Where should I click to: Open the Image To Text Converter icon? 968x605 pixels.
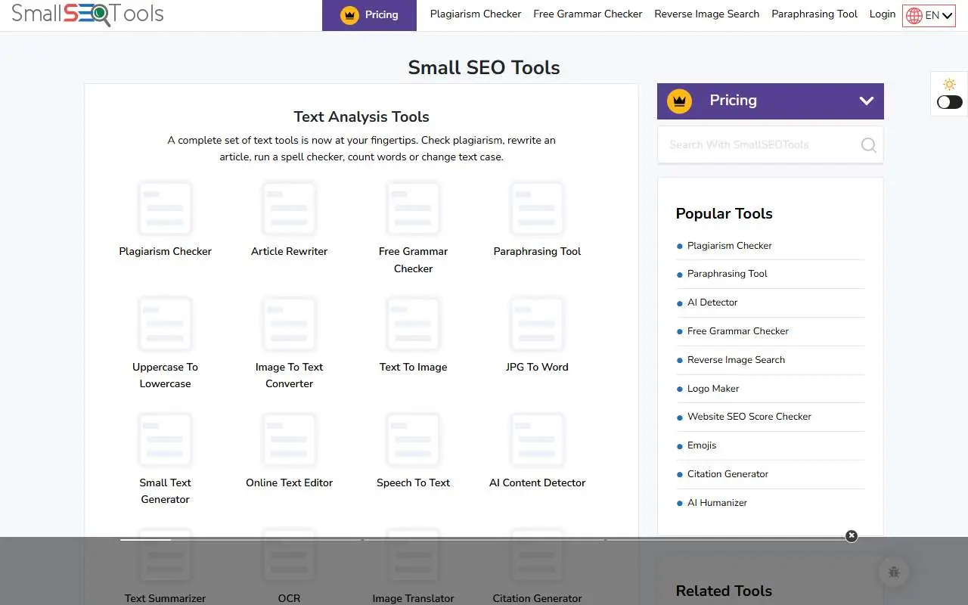(289, 324)
